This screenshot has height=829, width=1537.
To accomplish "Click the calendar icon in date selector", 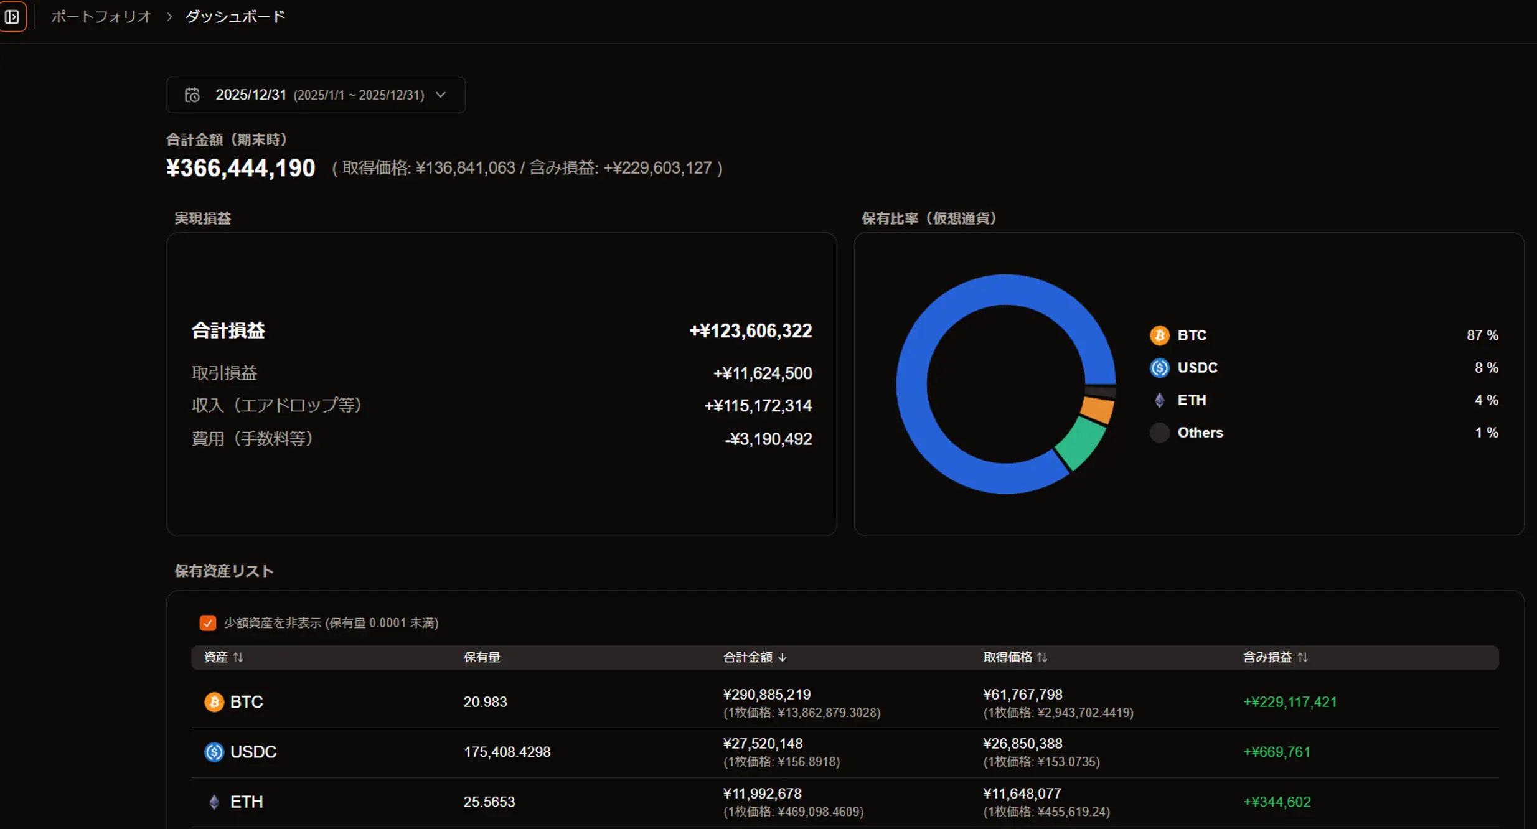I will click(x=192, y=95).
